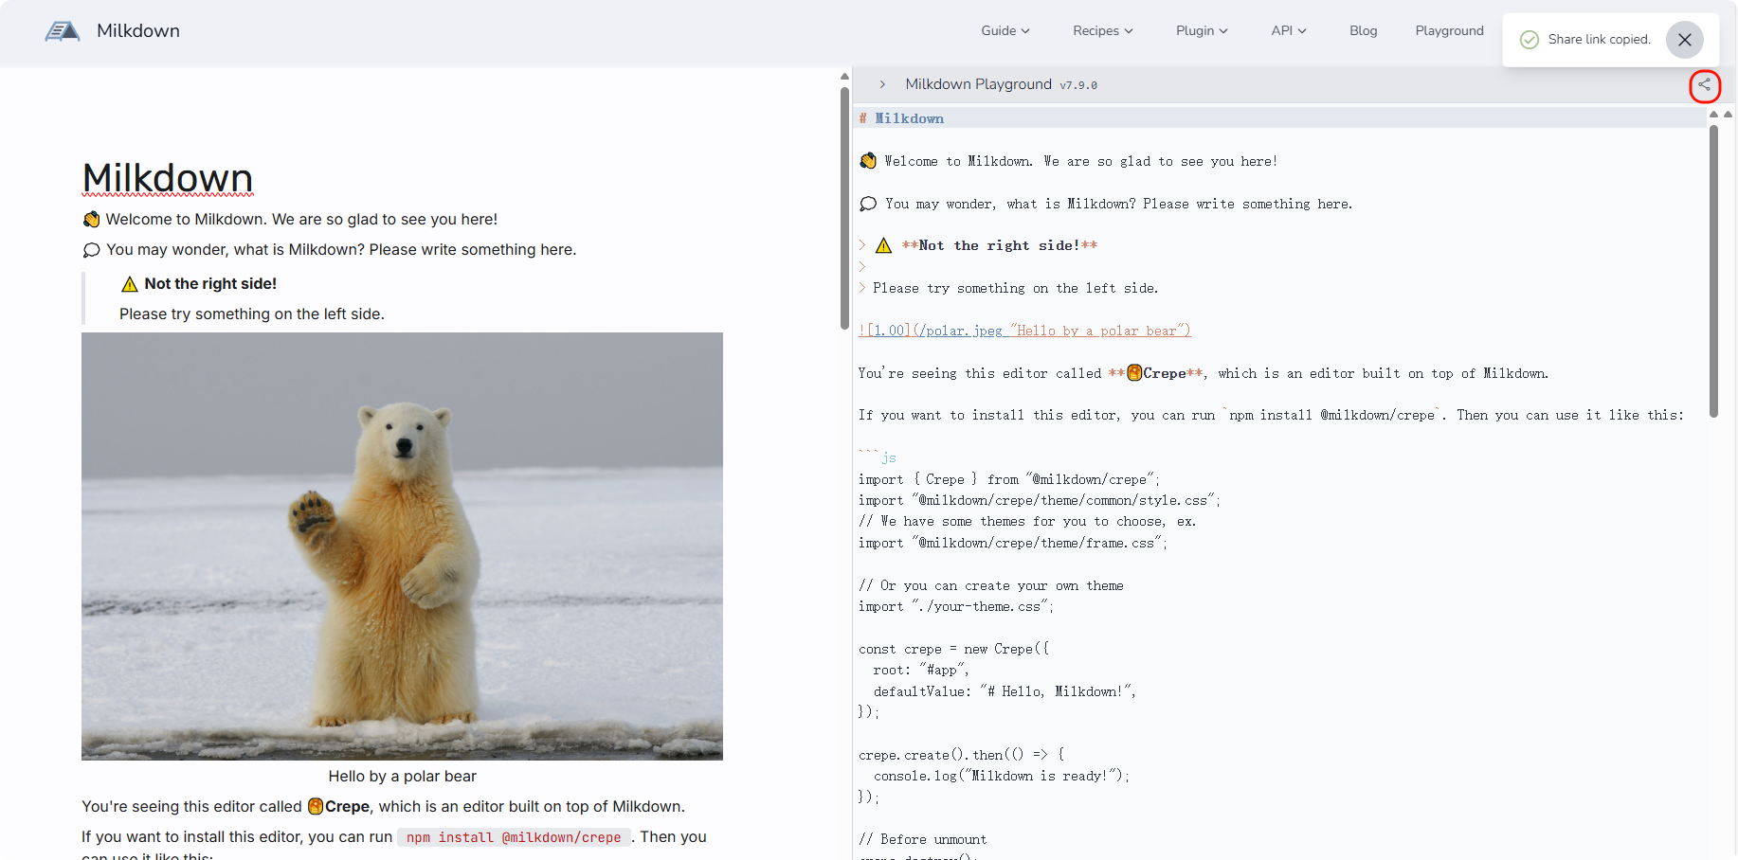Collapse the Milkdown Playground panel chevron
Image resolution: width=1738 pixels, height=860 pixels.
882,84
